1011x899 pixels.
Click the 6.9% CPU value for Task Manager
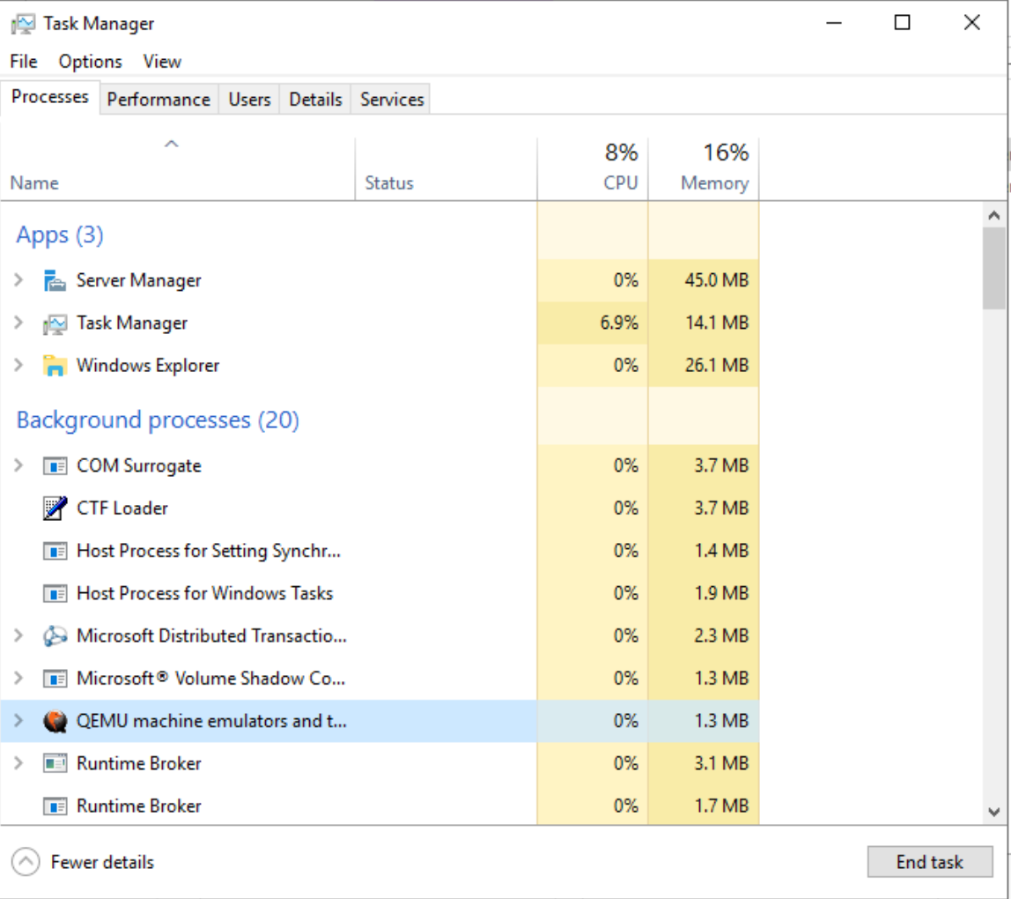click(x=619, y=323)
